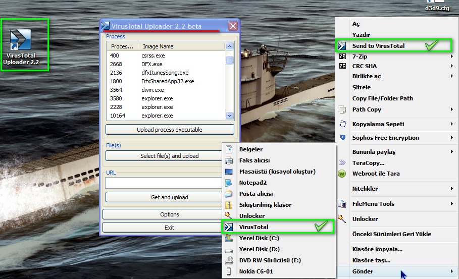Close the VirusTotal Uploader window
This screenshot has height=279, width=459.
tap(233, 26)
